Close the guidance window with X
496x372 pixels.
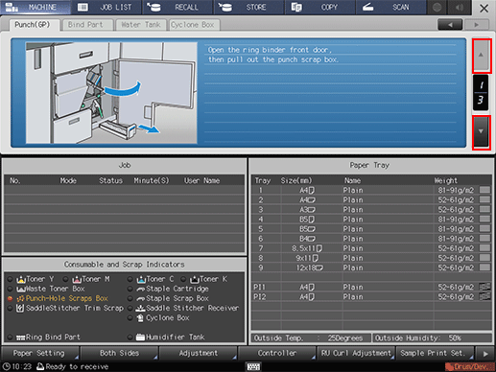coord(484,8)
